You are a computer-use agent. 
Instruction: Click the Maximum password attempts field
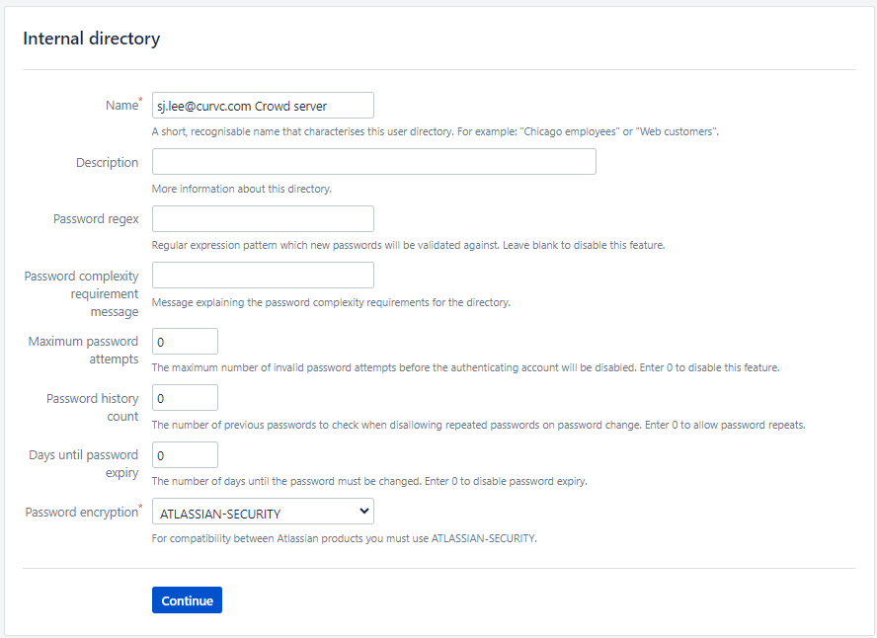click(x=185, y=341)
